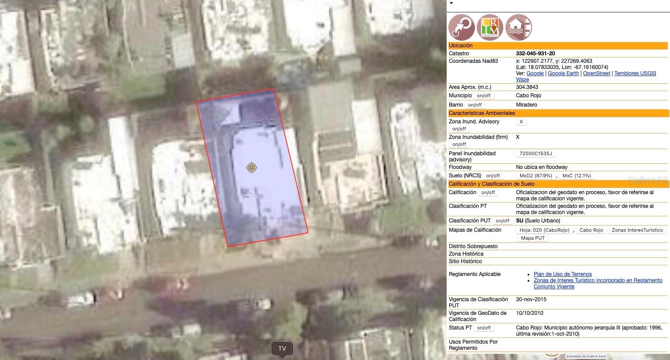Open the Google map link
Viewport: 670px width, 360px height.
(x=535, y=73)
